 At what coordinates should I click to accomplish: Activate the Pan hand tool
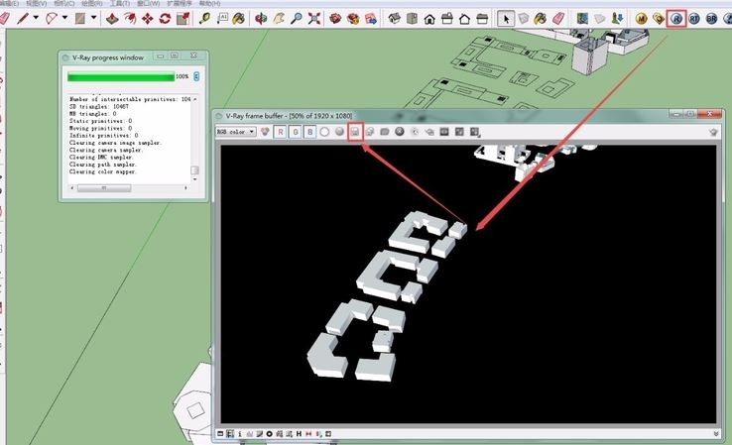click(x=279, y=19)
